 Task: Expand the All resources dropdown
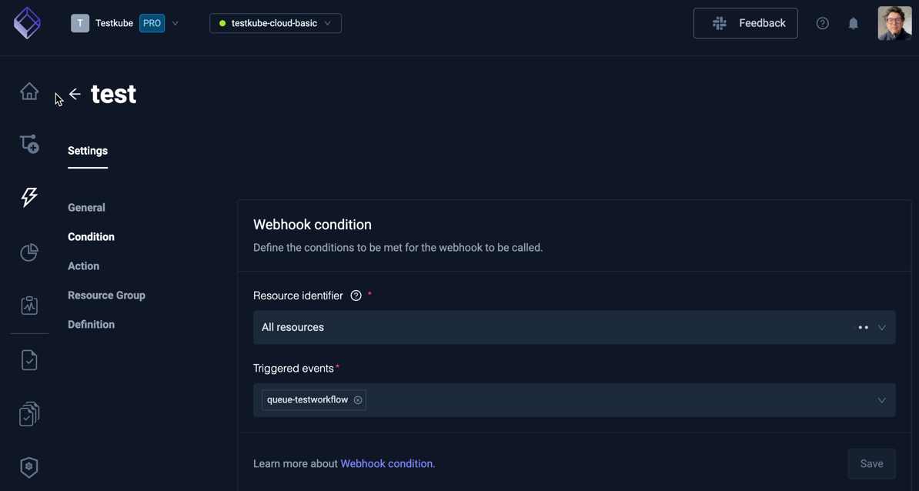[881, 327]
